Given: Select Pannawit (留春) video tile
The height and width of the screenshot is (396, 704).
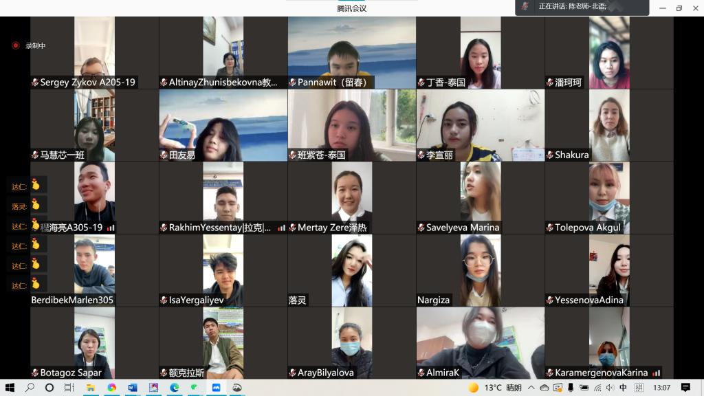Looking at the screenshot, I should [x=351, y=53].
